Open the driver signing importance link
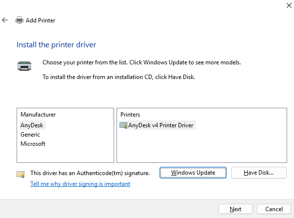Viewport: 294px width, 218px height. coord(80,184)
